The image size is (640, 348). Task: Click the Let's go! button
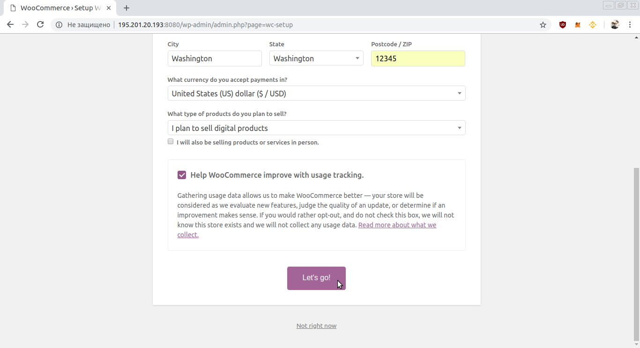pyautogui.click(x=316, y=278)
